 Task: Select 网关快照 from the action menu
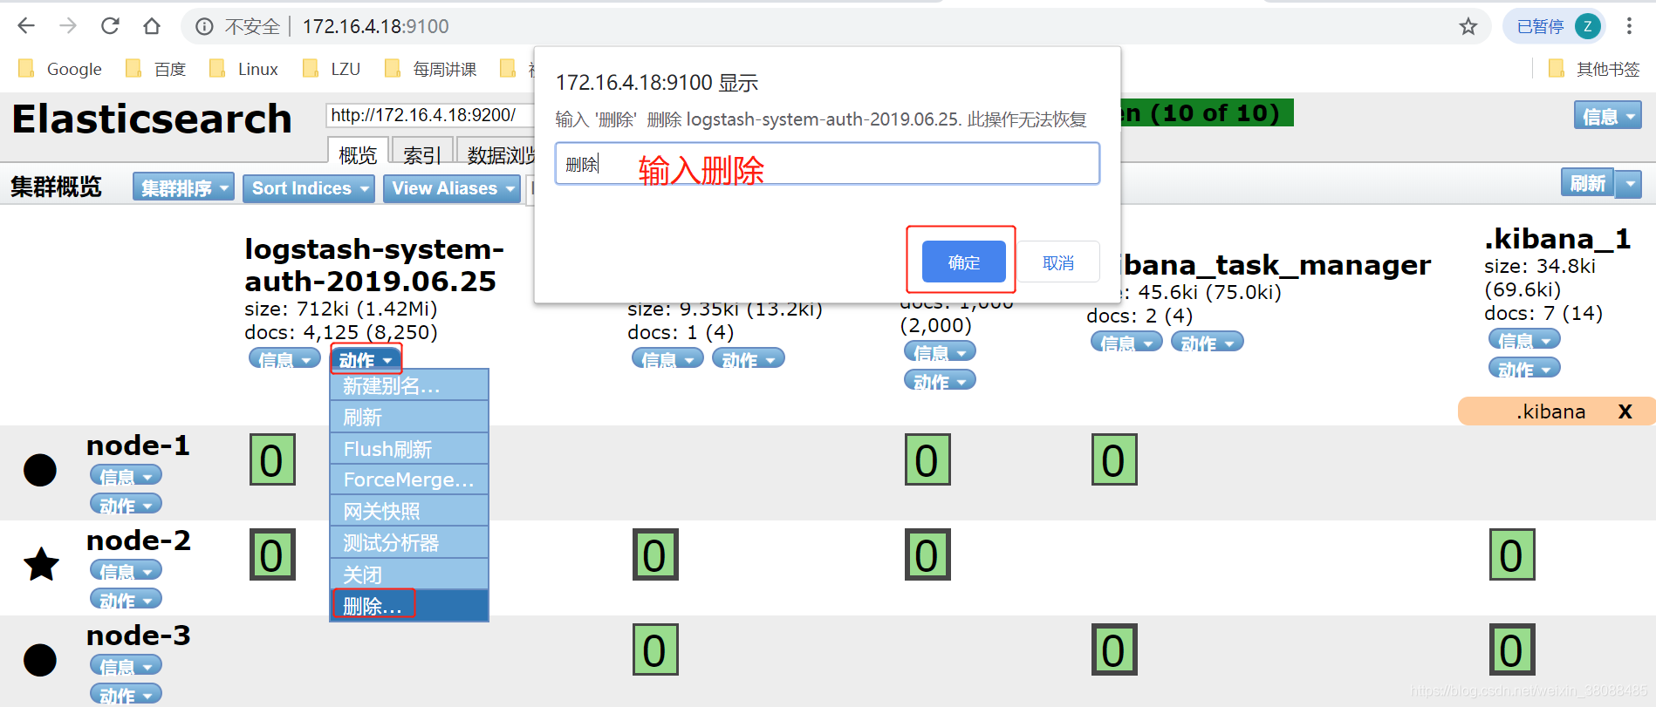click(x=409, y=511)
